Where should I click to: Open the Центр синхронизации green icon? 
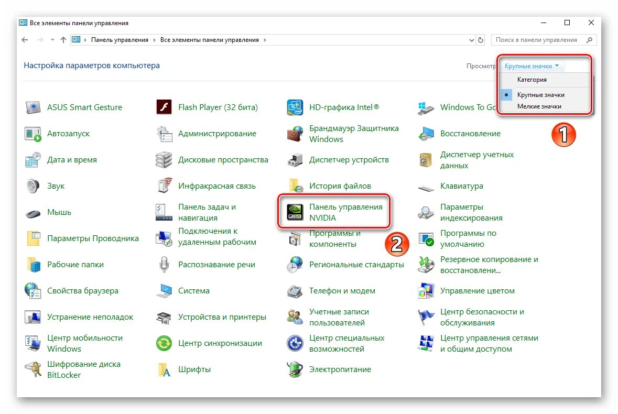(164, 343)
